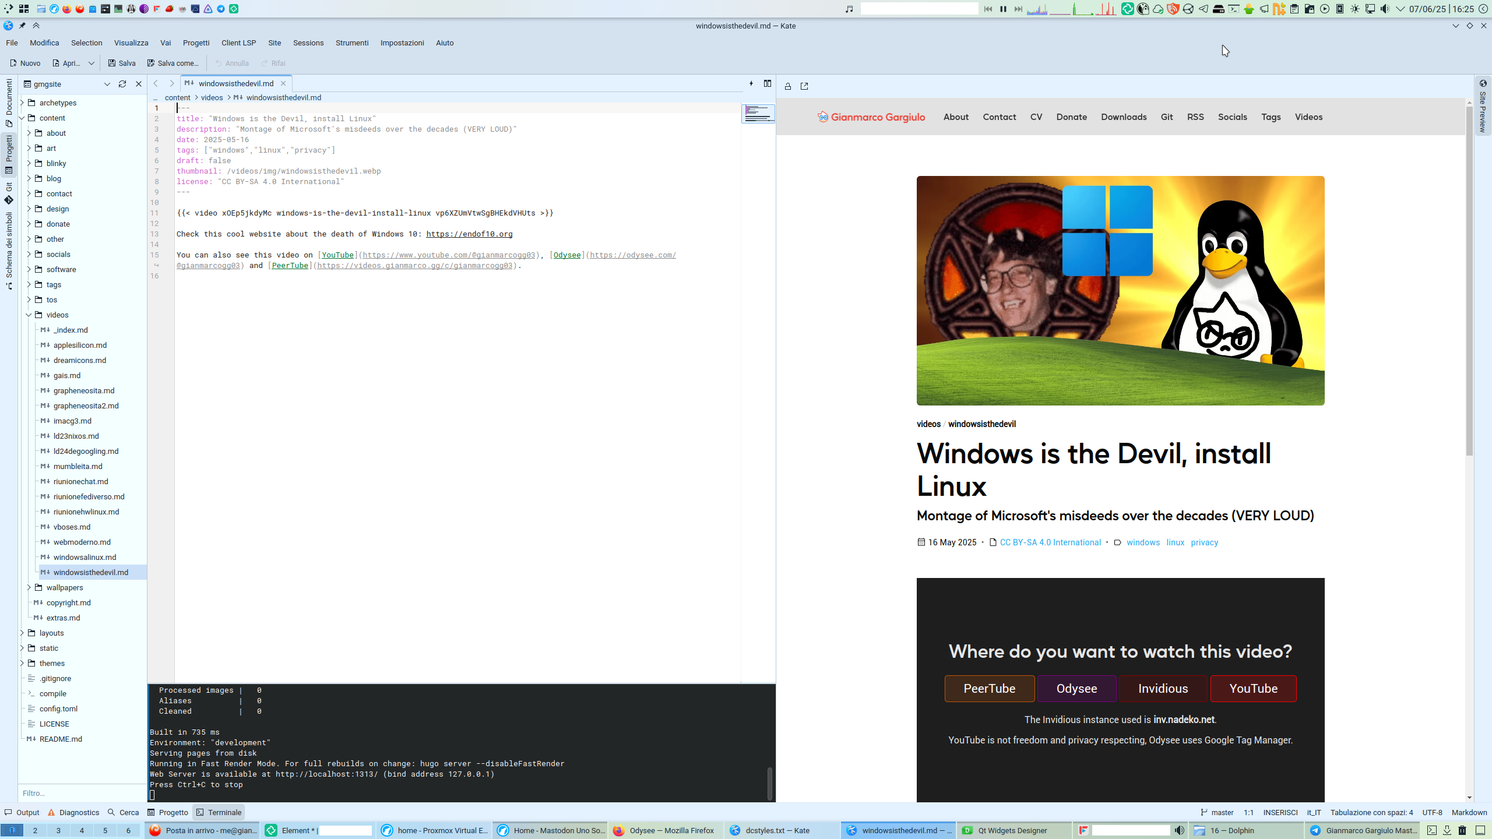This screenshot has height=839, width=1492.
Task: Click the Apri open file button
Action: [x=66, y=63]
